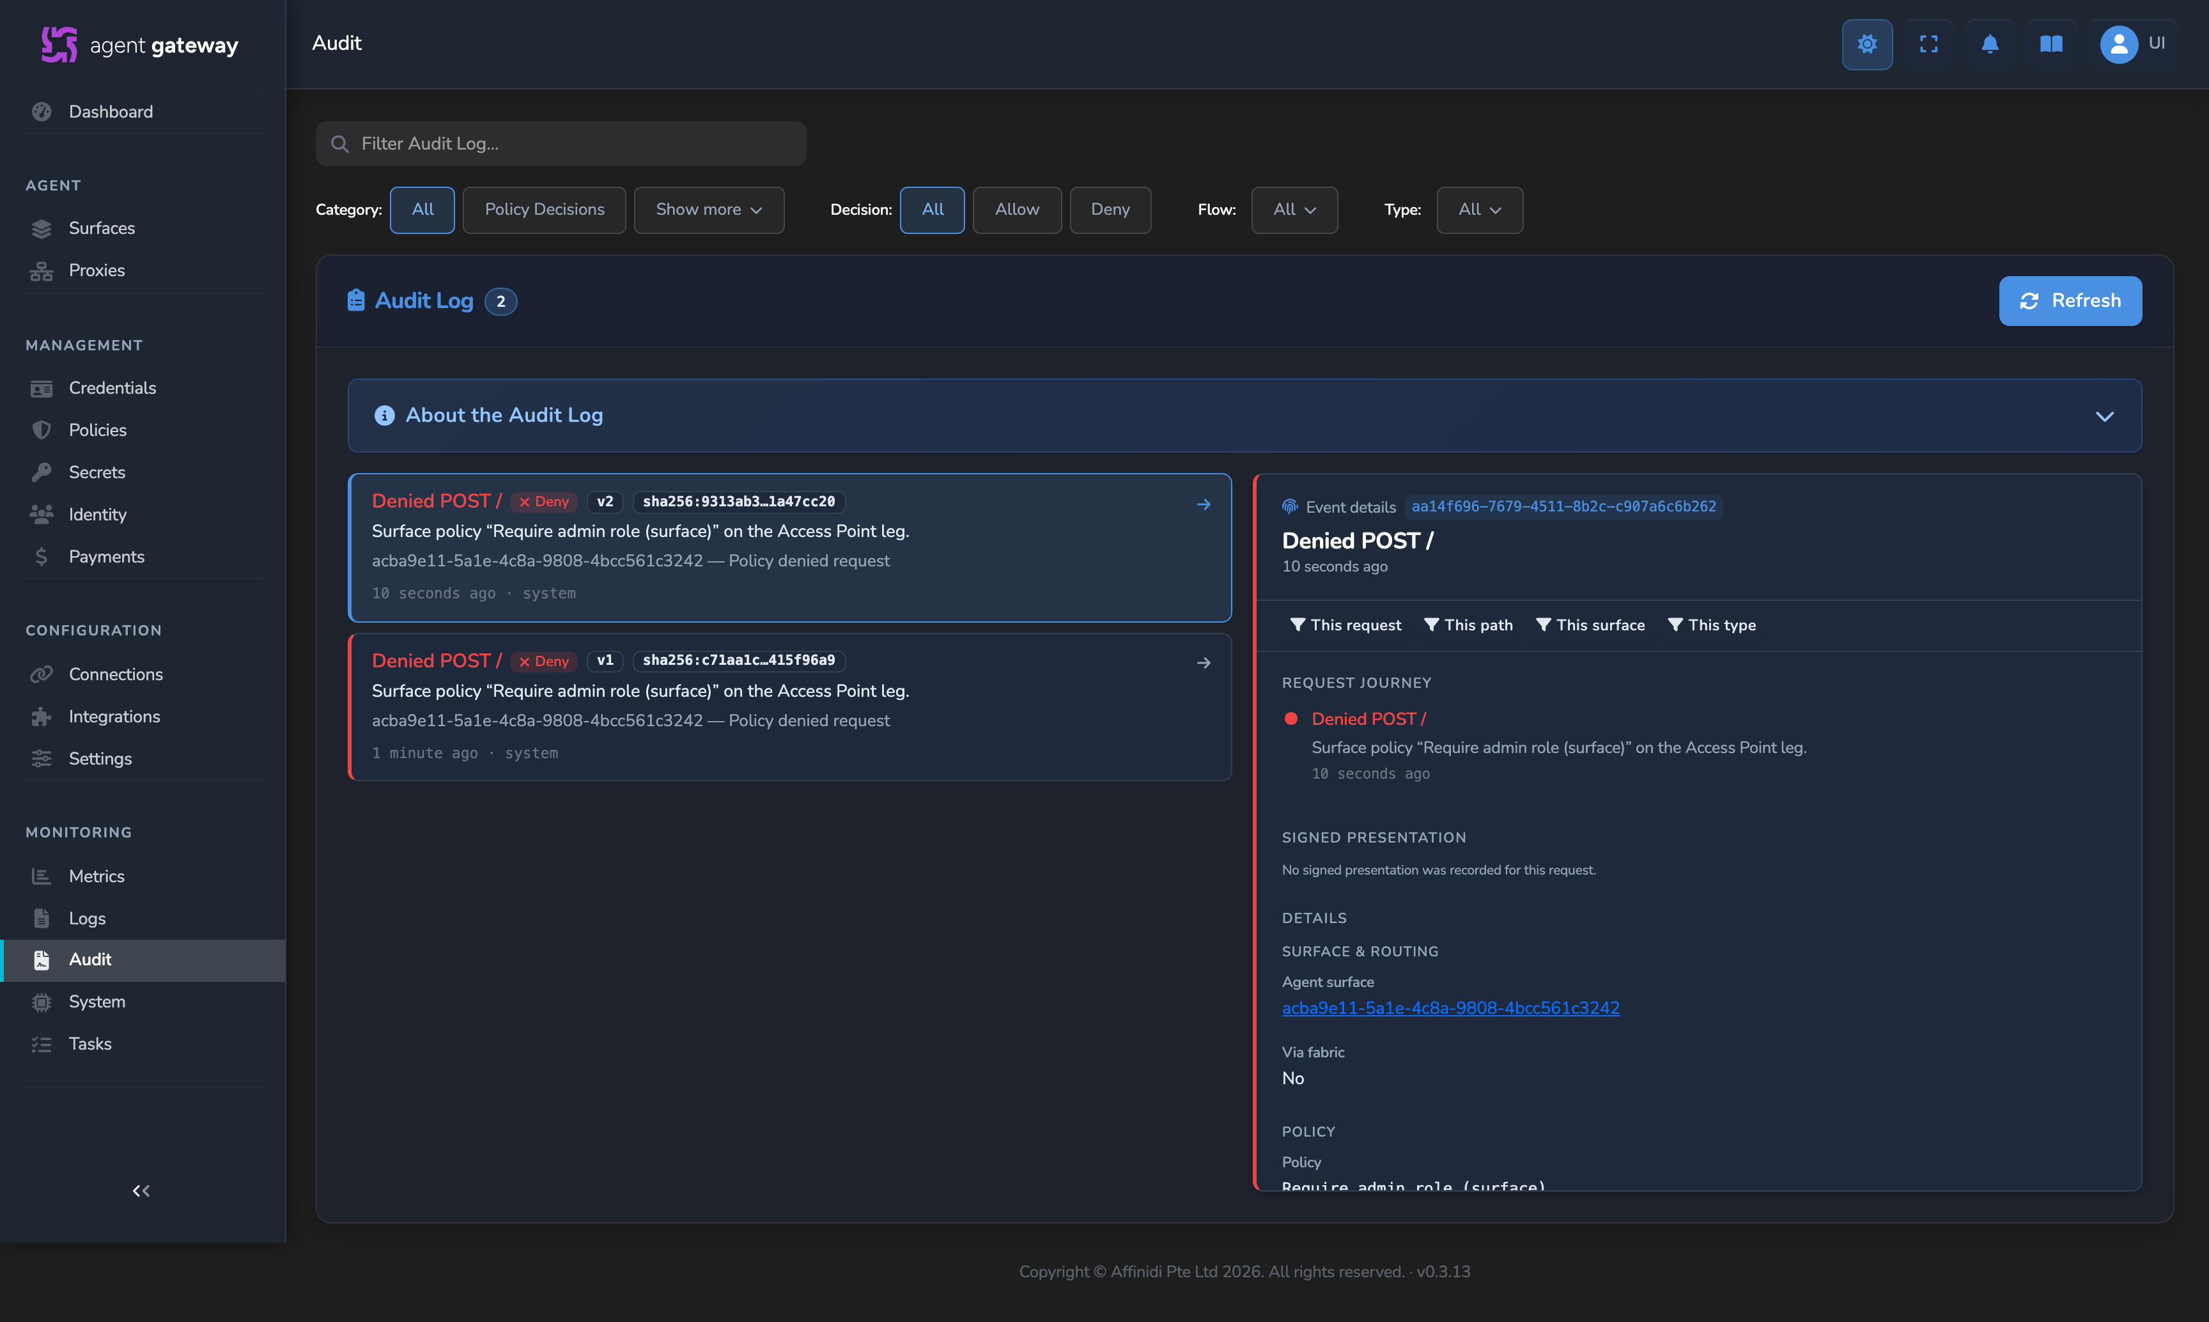Click the Integrations puzzle icon
The width and height of the screenshot is (2209, 1322).
(x=41, y=716)
